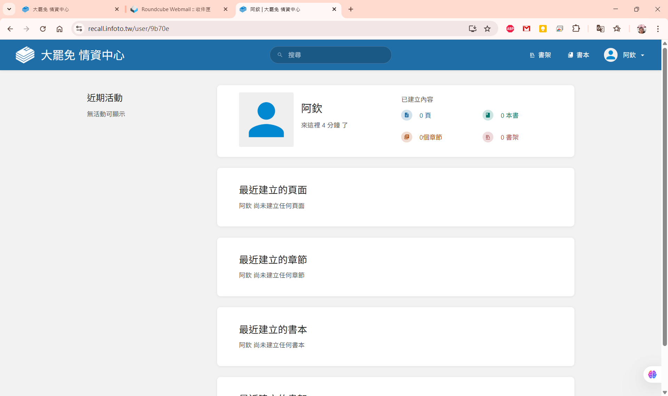Click the page vertical scrollbar thumb

click(x=665, y=196)
